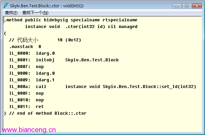Click the window title Skyiv.Ben.Test.Block::.ctor
205x135 pixels.
pos(47,6)
